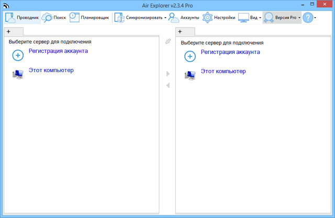Click the Поиск search tool
The image size is (335, 218).
[x=54, y=17]
